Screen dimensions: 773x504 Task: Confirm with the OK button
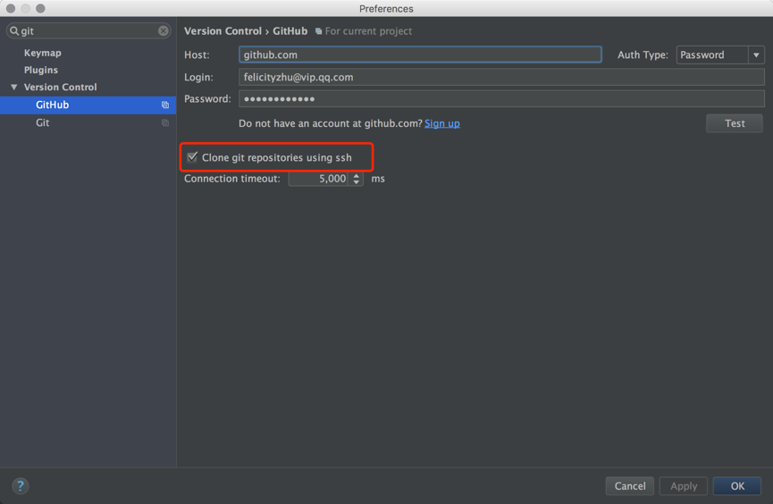pyautogui.click(x=737, y=486)
